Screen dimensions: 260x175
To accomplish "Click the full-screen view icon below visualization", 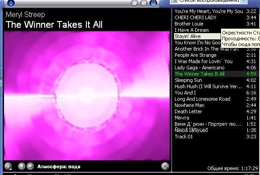I will click(165, 166).
